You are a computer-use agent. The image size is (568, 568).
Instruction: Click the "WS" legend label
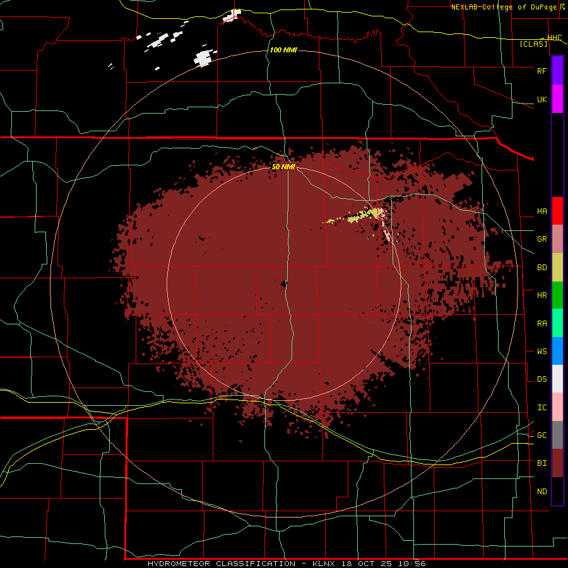[x=541, y=352]
